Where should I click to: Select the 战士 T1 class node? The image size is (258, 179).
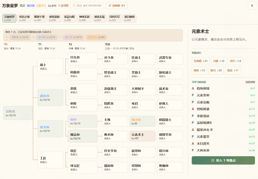pyautogui.click(x=50, y=67)
